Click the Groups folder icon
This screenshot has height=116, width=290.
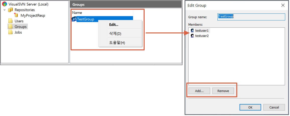pos(11,27)
